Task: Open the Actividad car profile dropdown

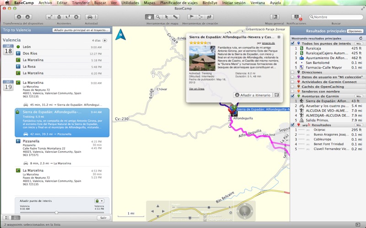Action: coord(91,17)
